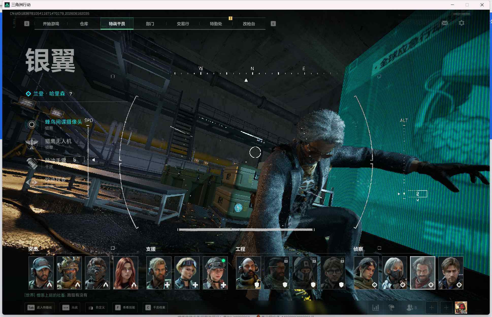Screen dimensions: 492x317
Task: Select dark-haired female recon operator
Action: pos(366,273)
